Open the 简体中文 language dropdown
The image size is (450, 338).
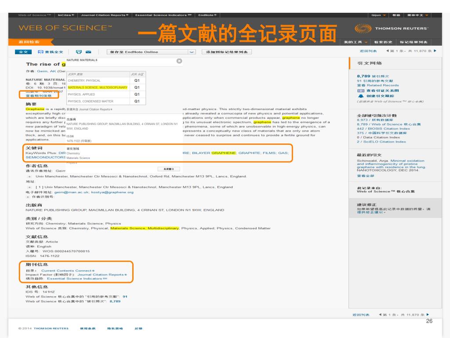417,15
